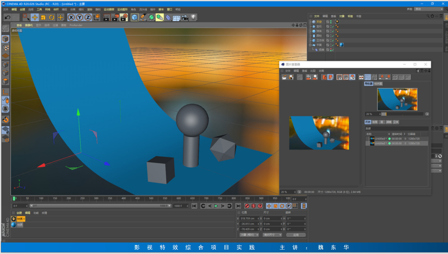The height and width of the screenshot is (254, 448).
Task: Select the Move tool in top toolbar
Action: (x=35, y=18)
